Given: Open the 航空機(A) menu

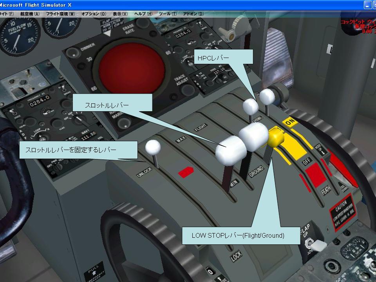Looking at the screenshot, I should 30,14.
